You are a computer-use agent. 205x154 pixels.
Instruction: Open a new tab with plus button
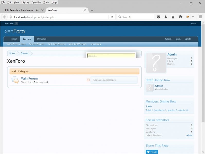(x=92, y=10)
